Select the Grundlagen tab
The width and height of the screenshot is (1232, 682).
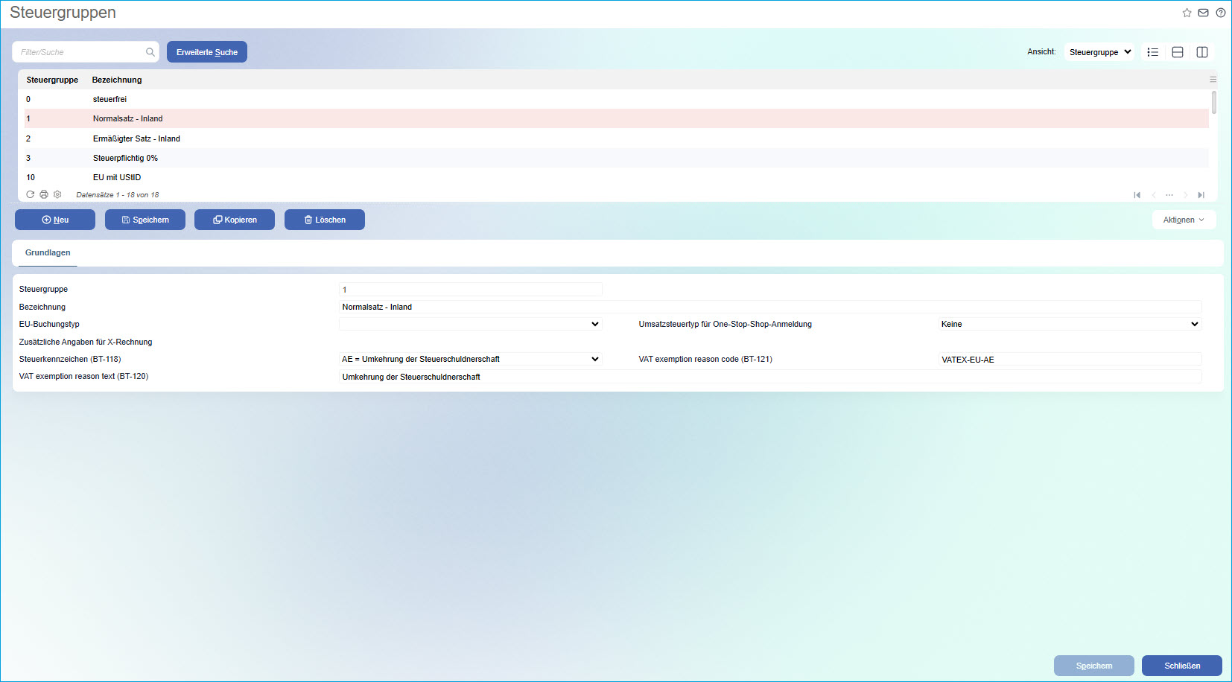point(48,252)
